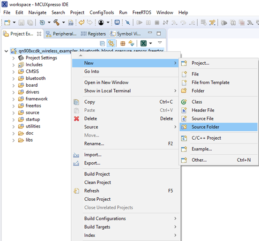
Task: Choose Project... in New submenu
Action: pyautogui.click(x=219, y=63)
